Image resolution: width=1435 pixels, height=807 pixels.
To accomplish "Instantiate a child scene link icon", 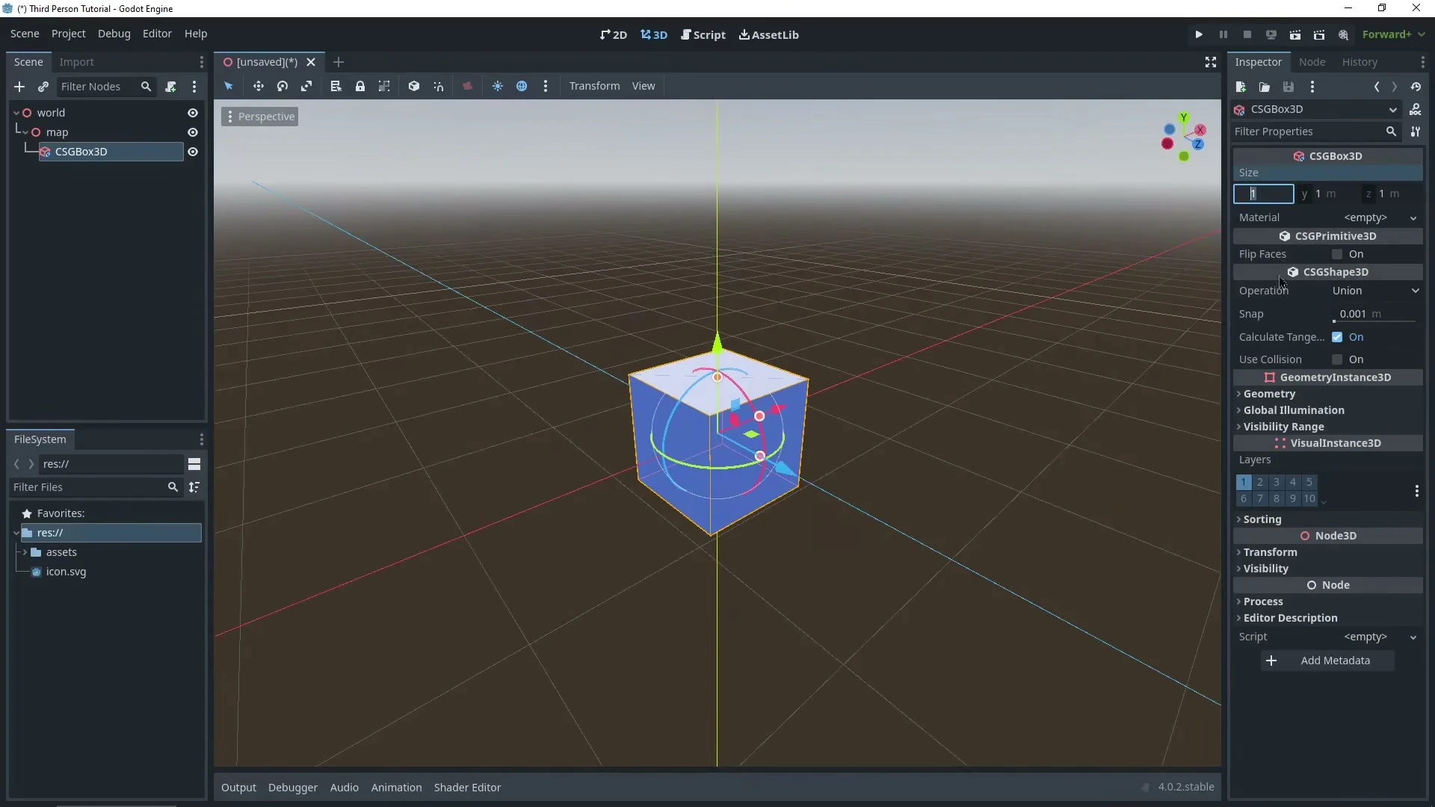I will point(43,87).
